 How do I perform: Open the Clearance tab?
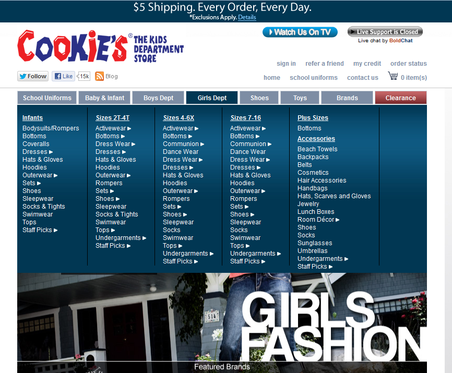[x=401, y=98]
